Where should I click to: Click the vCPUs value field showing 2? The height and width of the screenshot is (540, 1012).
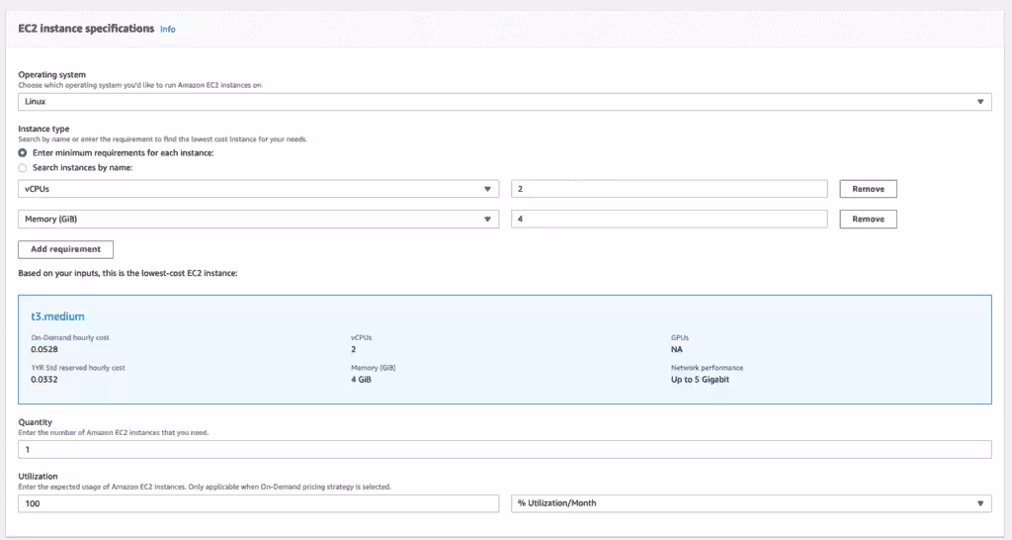(x=669, y=189)
